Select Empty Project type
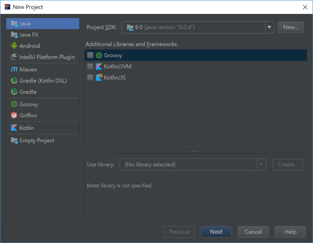The height and width of the screenshot is (243, 313). 43,141
